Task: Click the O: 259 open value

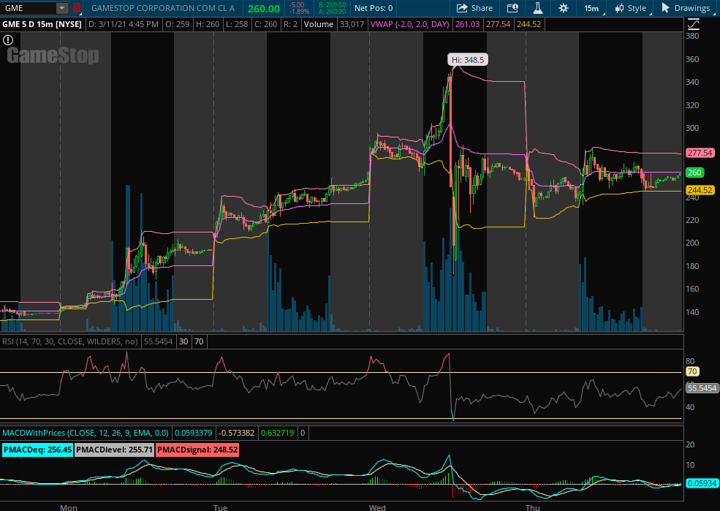Action: (176, 24)
